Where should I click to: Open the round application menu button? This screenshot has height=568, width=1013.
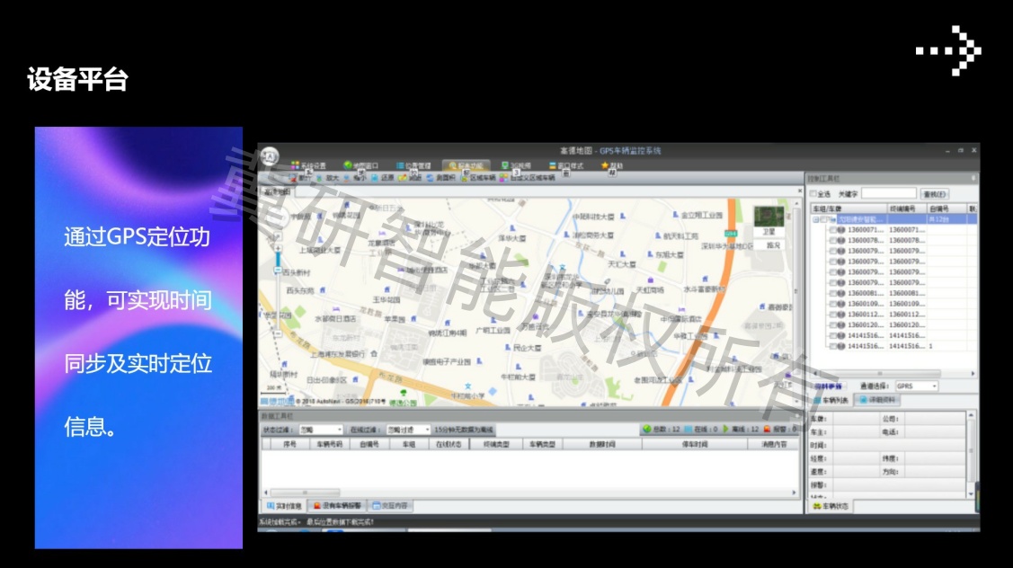pos(270,155)
